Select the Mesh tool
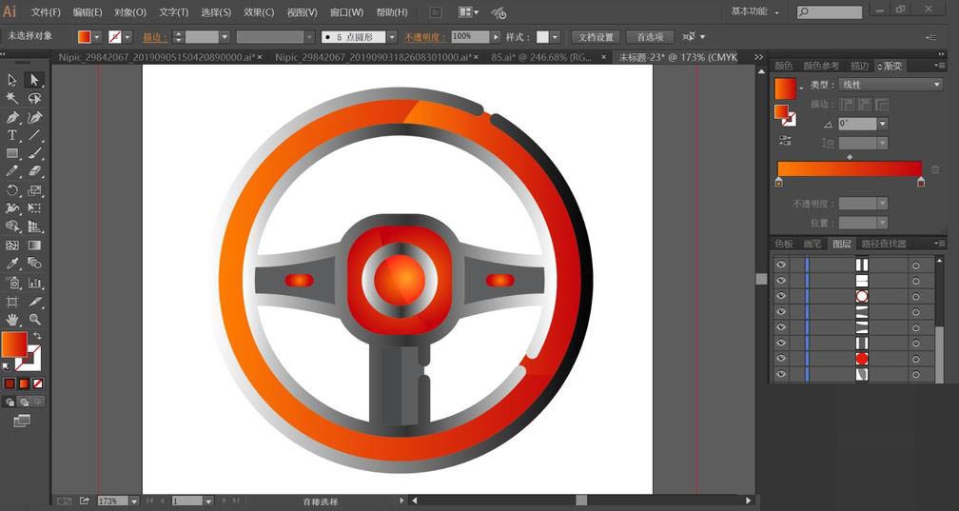959x511 pixels. pyautogui.click(x=12, y=246)
